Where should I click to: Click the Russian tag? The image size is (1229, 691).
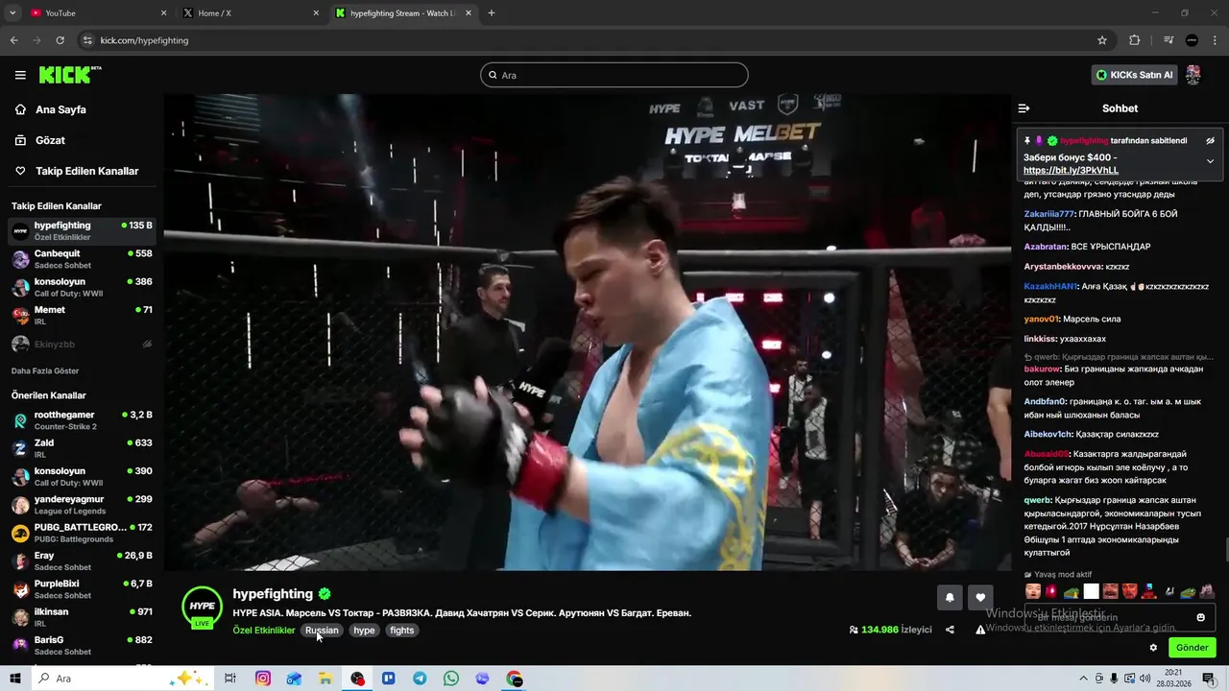[322, 631]
